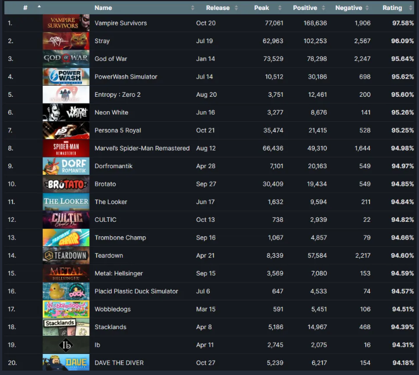
Task: Open the Brotato name link
Action: pyautogui.click(x=105, y=184)
